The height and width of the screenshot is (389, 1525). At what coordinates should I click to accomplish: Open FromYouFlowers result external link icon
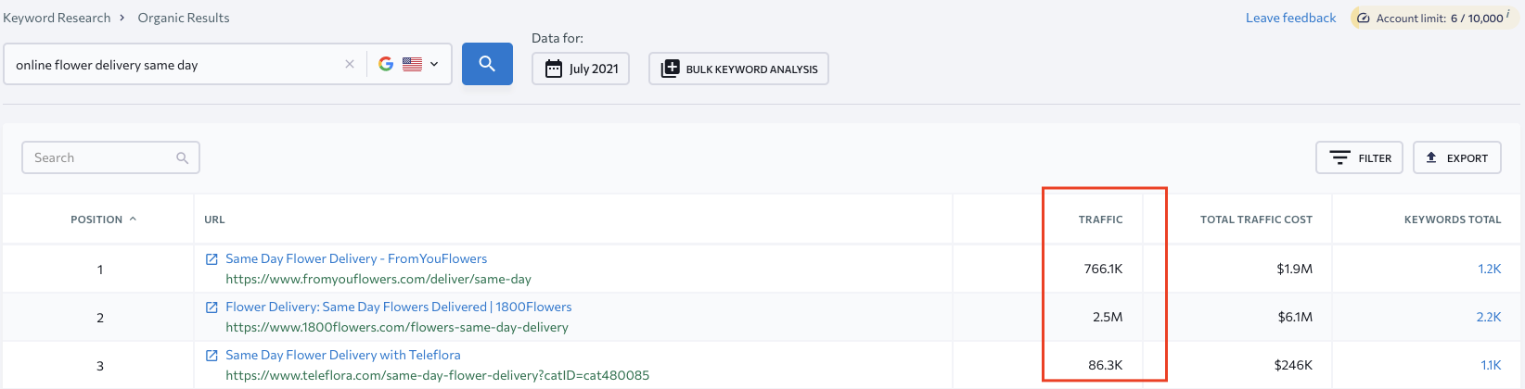(211, 259)
